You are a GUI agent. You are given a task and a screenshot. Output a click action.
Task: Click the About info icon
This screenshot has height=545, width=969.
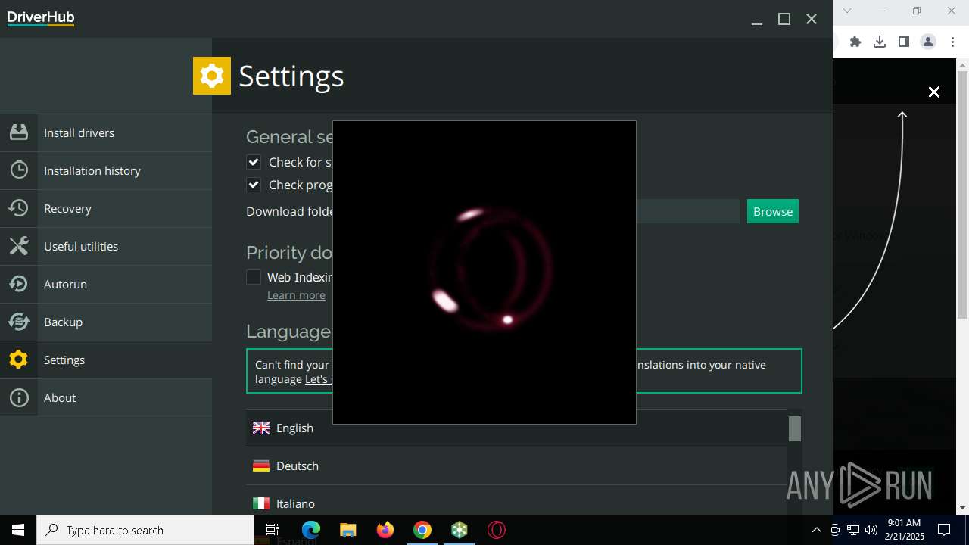19,397
